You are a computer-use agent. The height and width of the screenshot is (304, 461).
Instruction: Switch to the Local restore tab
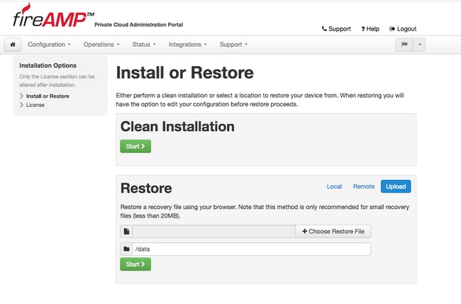point(334,186)
